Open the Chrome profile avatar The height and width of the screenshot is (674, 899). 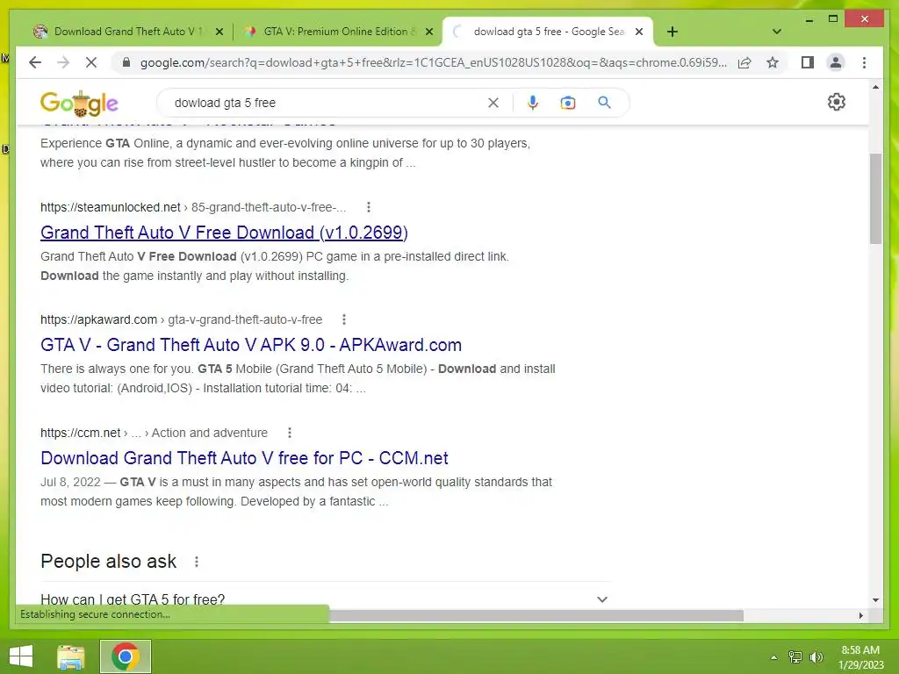click(836, 62)
